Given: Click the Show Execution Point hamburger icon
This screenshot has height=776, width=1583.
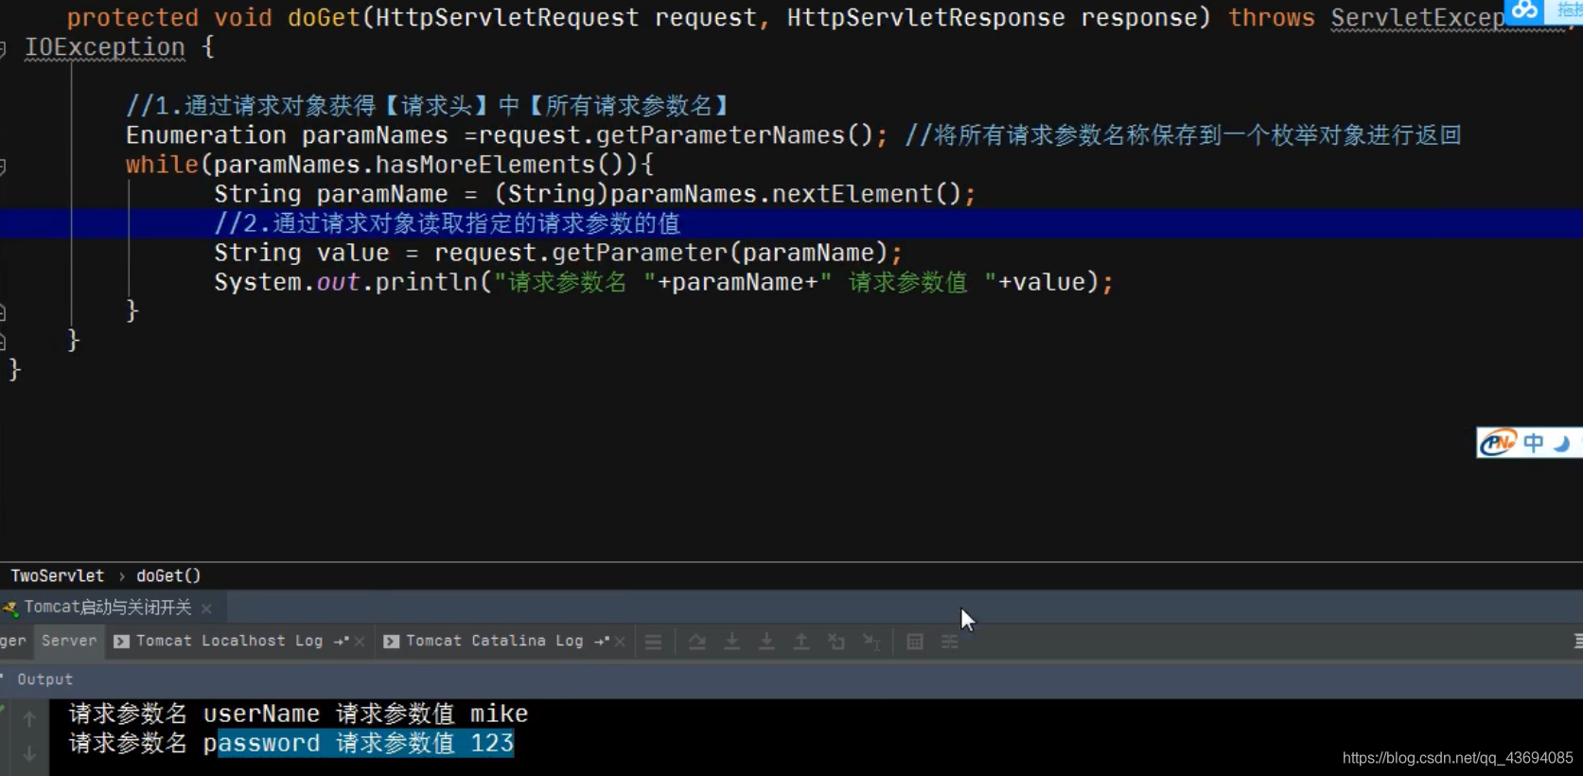Looking at the screenshot, I should [x=653, y=642].
